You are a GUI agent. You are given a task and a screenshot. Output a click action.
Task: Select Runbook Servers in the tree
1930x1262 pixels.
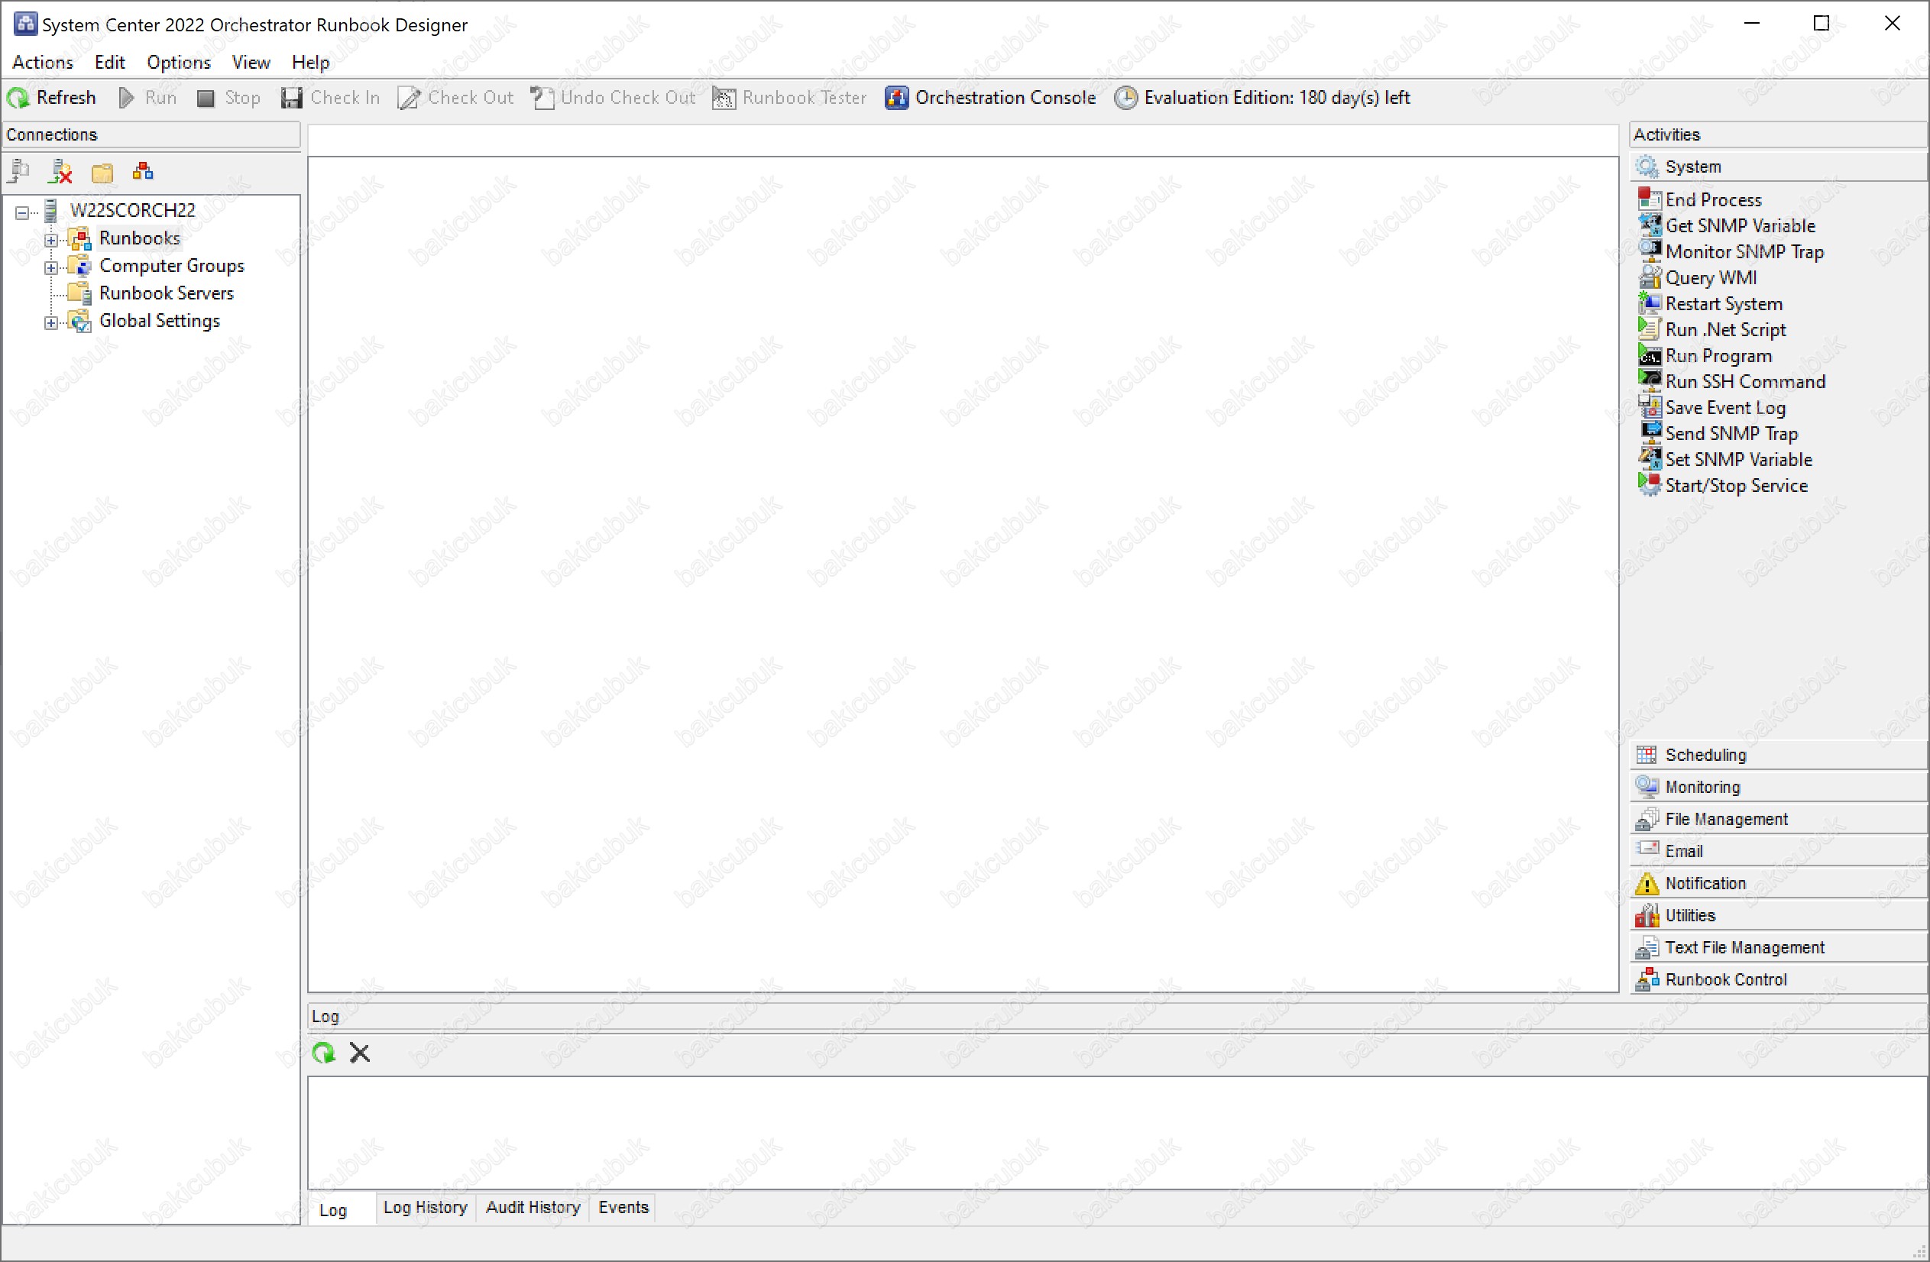point(167,293)
